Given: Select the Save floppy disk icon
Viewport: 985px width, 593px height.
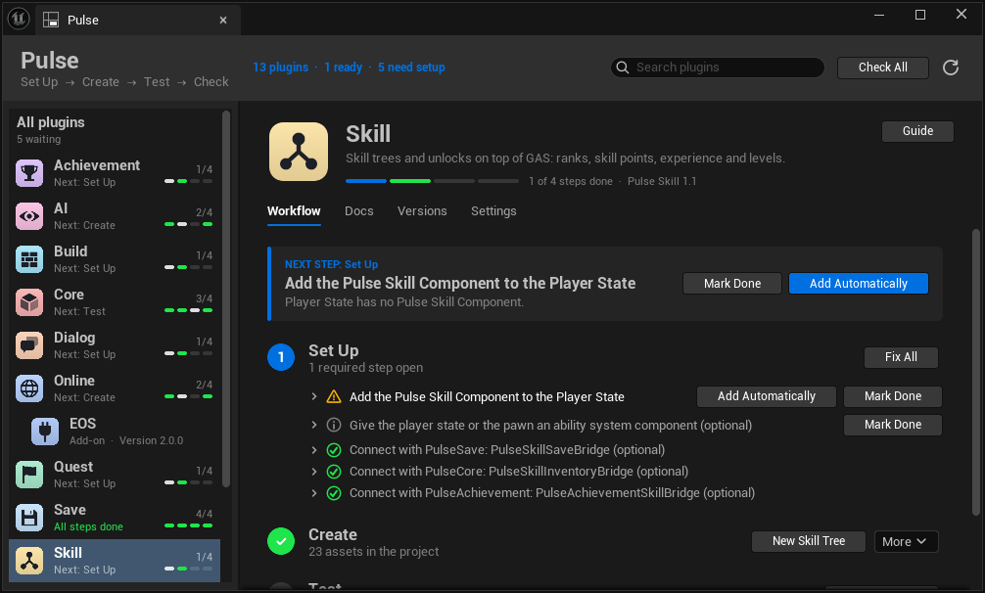Looking at the screenshot, I should pyautogui.click(x=29, y=518).
